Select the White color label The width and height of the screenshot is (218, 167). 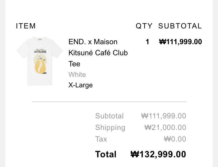coord(77,75)
